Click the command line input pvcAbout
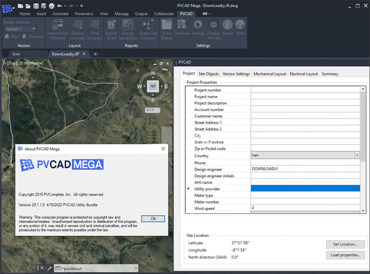The image size is (370, 274). (97, 268)
